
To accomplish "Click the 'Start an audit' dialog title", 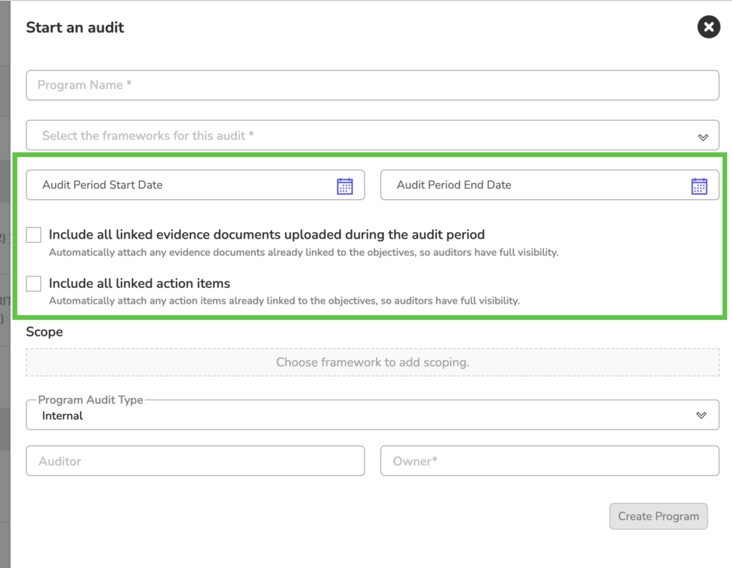I will tap(75, 28).
